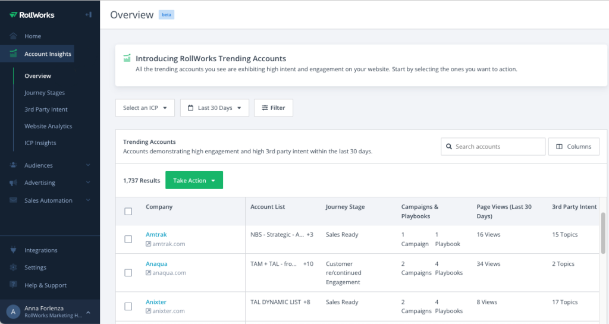Focus the Search accounts input field
Viewport: 609px width, 324px height.
coord(493,147)
